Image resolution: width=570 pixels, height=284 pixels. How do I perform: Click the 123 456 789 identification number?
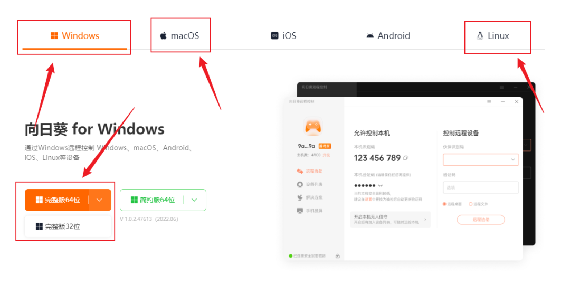tap(377, 158)
